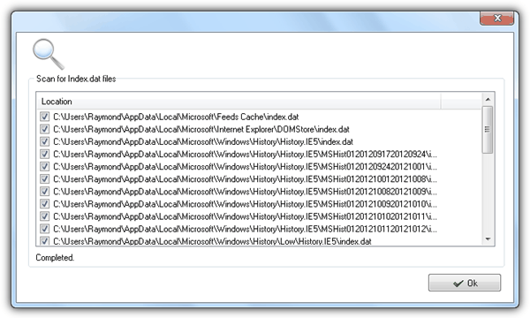Viewport: 530px width, 318px height.
Task: Toggle checkbox for Low\History.IE5 index.dat
Action: [45, 241]
